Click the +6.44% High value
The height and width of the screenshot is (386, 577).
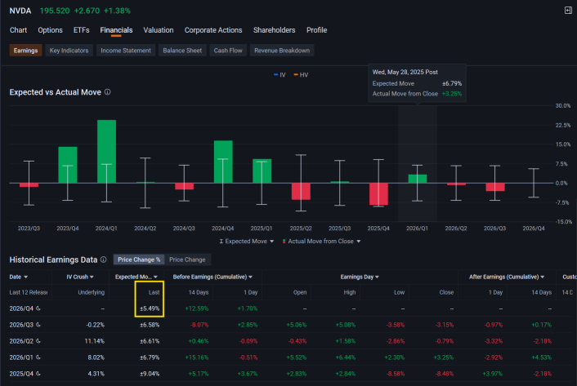click(x=346, y=357)
